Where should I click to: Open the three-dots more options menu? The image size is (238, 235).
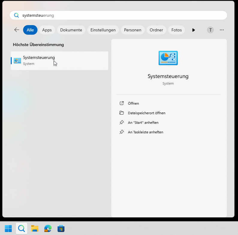click(222, 30)
